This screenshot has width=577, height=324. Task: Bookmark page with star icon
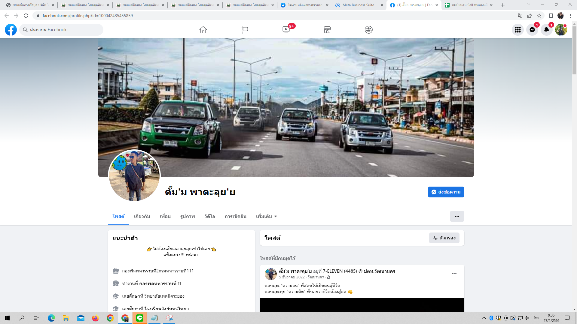click(539, 16)
